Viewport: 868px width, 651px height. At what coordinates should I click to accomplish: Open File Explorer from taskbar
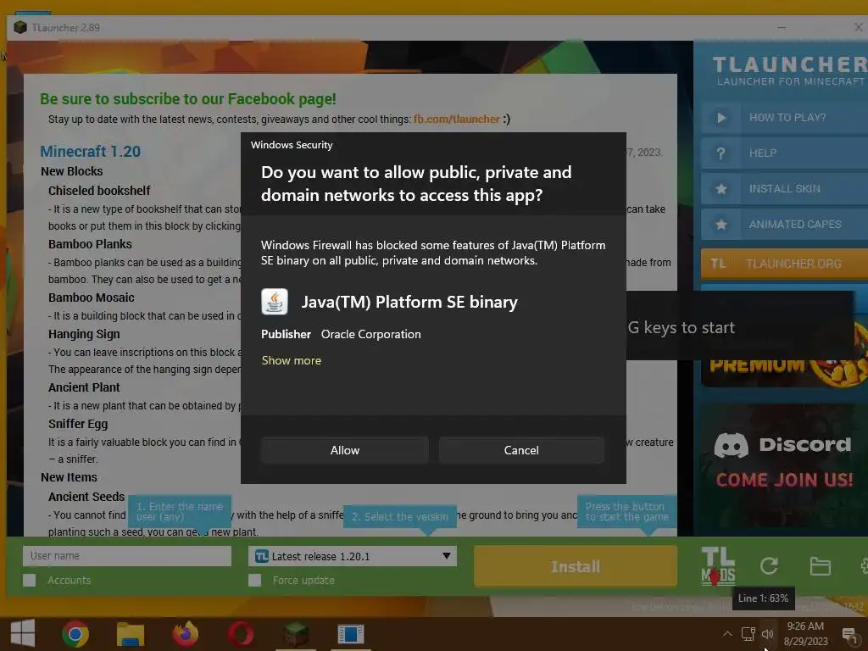[x=130, y=634]
